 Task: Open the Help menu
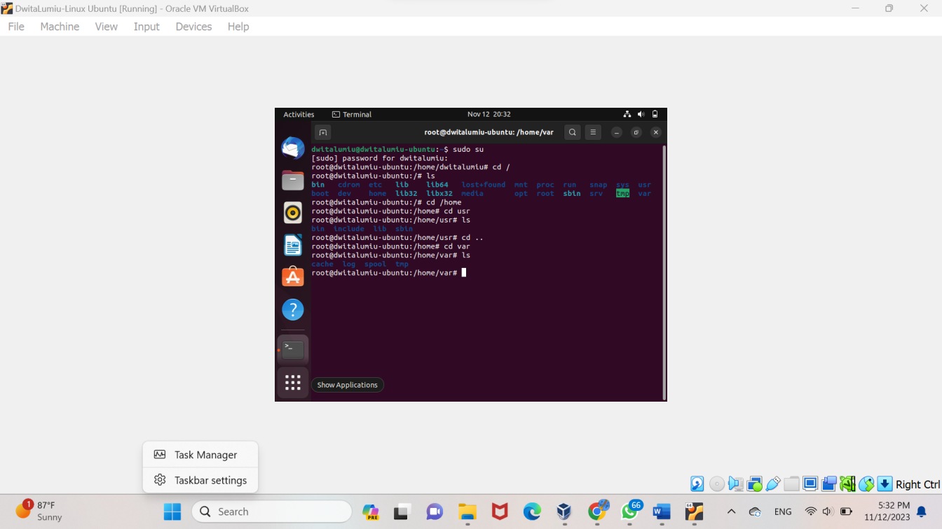(238, 27)
